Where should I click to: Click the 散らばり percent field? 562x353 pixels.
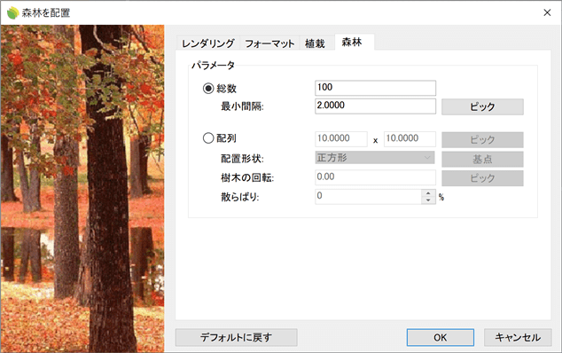(x=368, y=197)
